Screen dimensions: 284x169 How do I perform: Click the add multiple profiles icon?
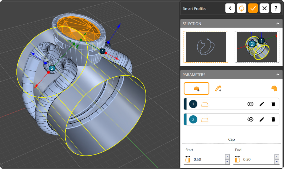click(218, 89)
